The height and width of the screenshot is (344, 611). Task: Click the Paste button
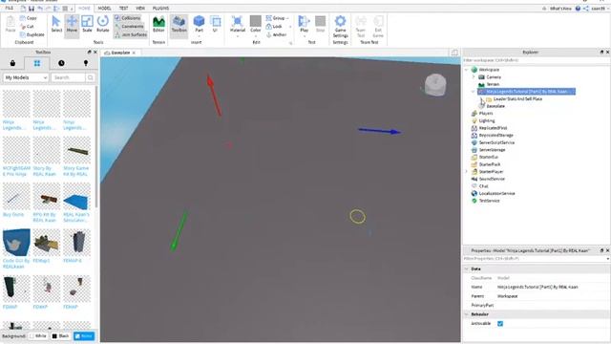click(x=11, y=24)
